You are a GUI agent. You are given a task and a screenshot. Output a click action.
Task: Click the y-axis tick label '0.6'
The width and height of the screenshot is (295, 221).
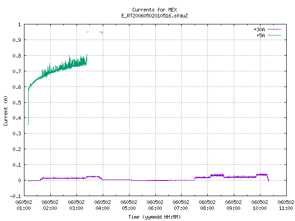click(17, 87)
